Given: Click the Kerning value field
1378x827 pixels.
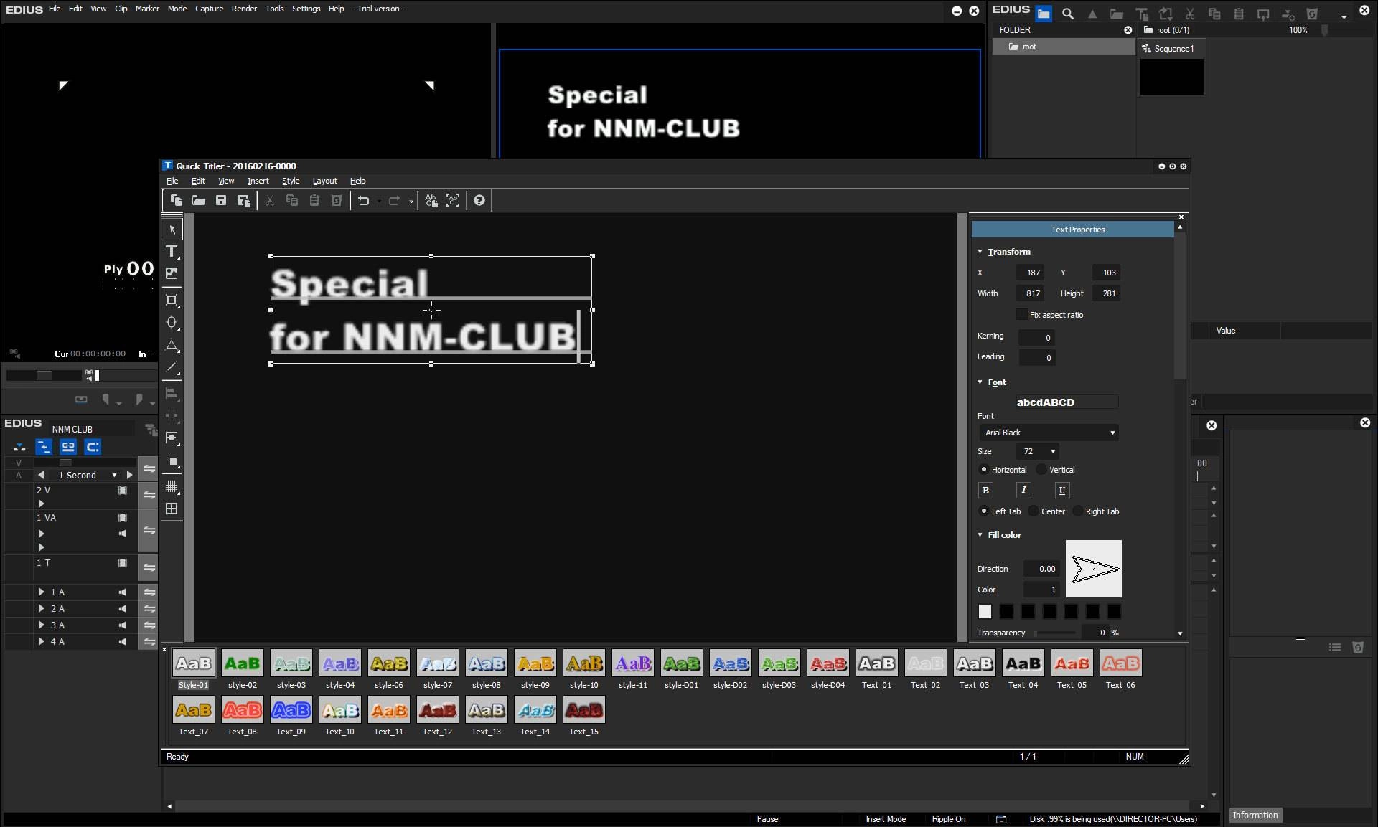Looking at the screenshot, I should pyautogui.click(x=1036, y=338).
